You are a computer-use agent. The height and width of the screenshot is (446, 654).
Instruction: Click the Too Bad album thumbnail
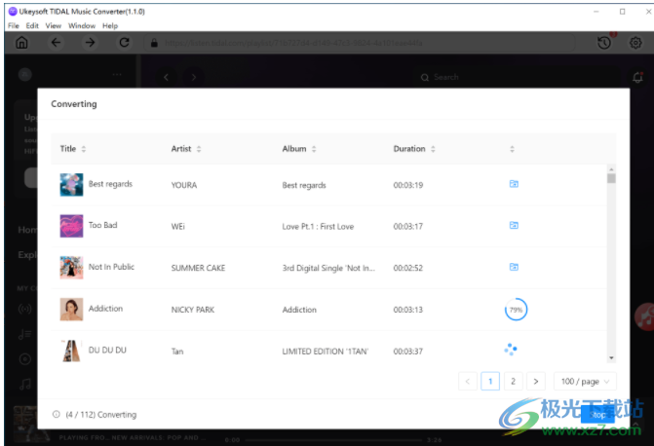pos(71,226)
